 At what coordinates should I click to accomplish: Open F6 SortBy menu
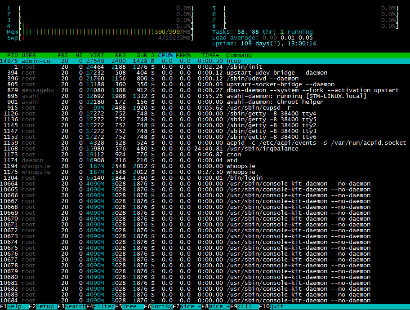(x=158, y=306)
